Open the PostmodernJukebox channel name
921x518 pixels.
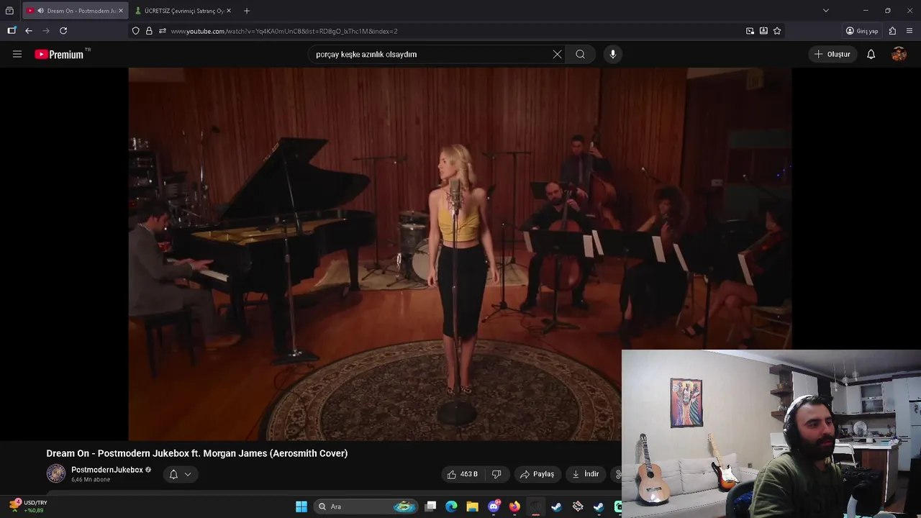107,470
